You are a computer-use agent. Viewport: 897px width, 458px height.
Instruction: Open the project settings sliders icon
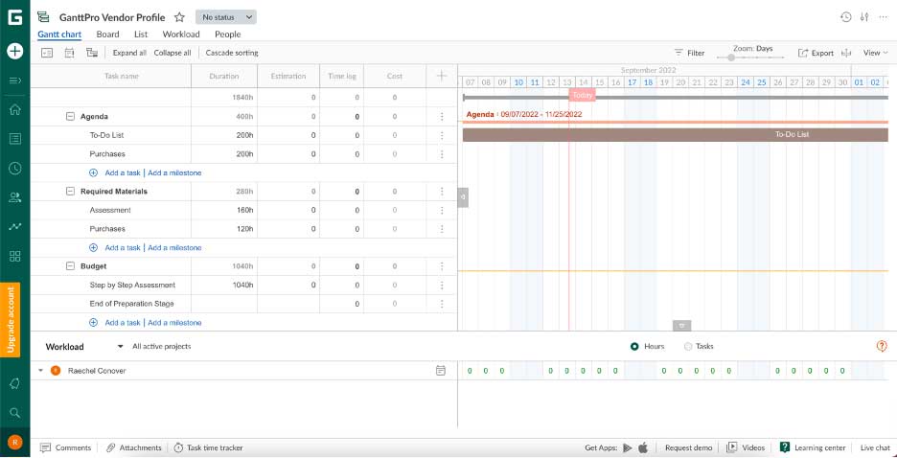(x=864, y=17)
